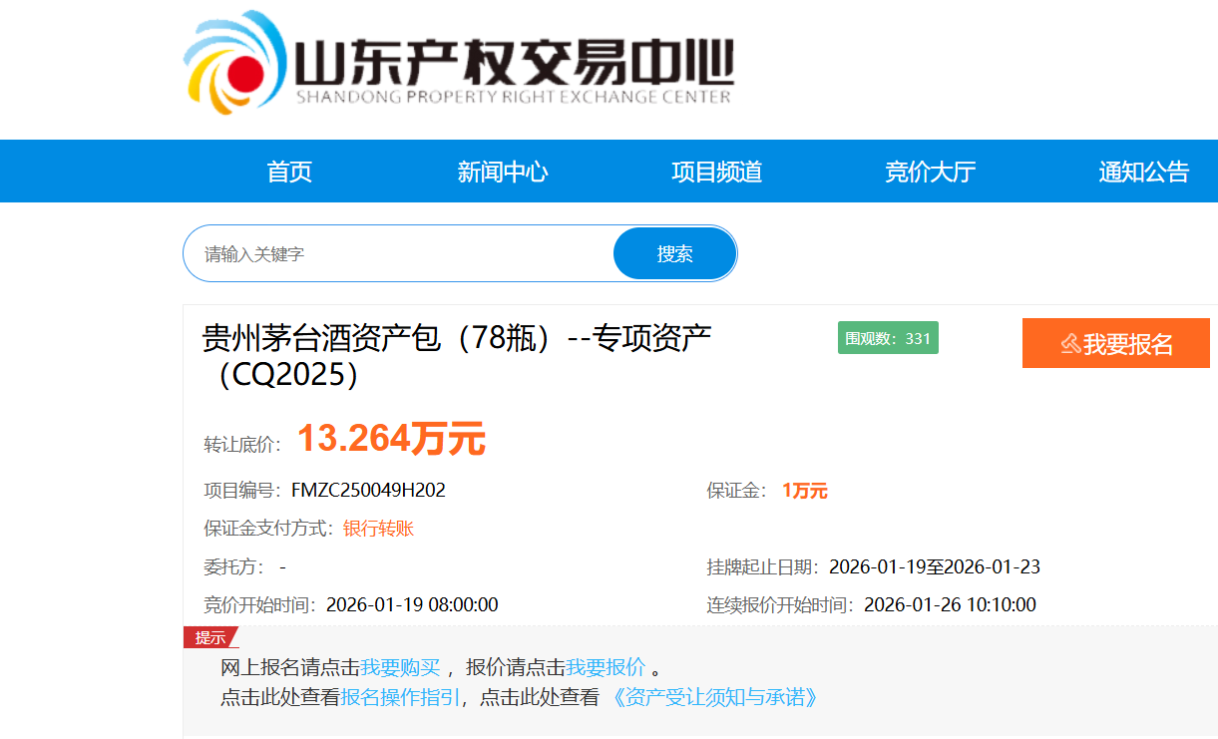The image size is (1218, 739).
Task: View the 报名操作指引 guide link
Action: point(400,697)
